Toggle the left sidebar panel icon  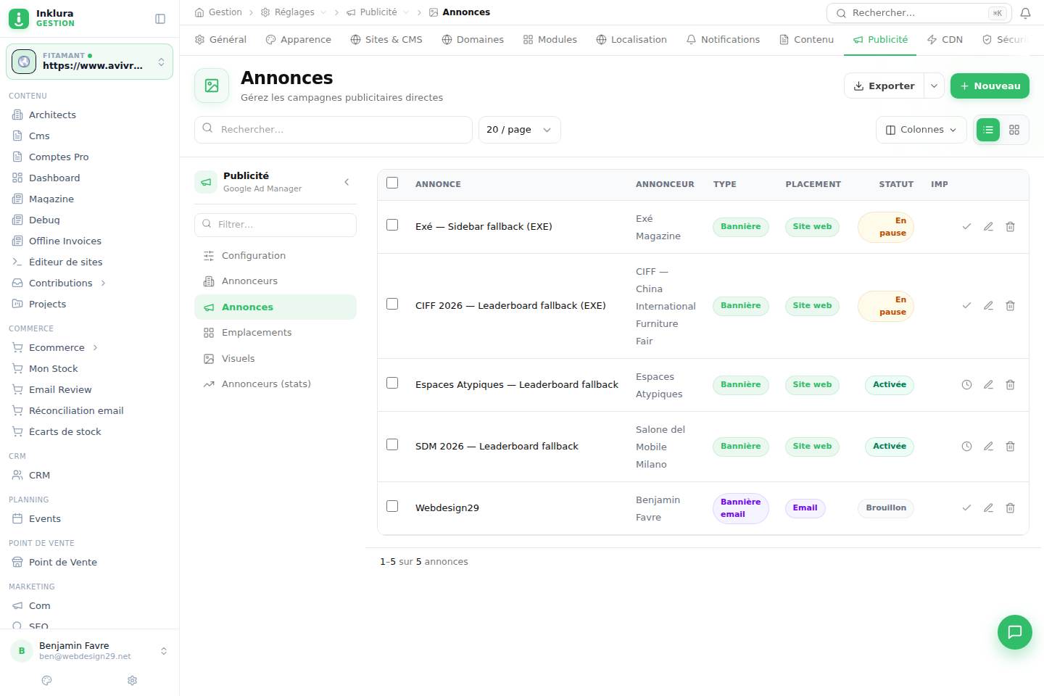[160, 19]
